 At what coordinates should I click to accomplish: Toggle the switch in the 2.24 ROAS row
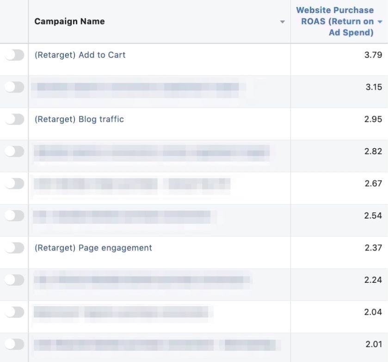pos(14,280)
